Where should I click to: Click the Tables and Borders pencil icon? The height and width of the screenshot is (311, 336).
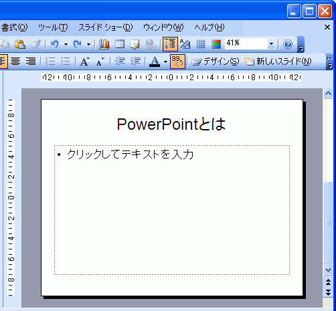click(135, 44)
